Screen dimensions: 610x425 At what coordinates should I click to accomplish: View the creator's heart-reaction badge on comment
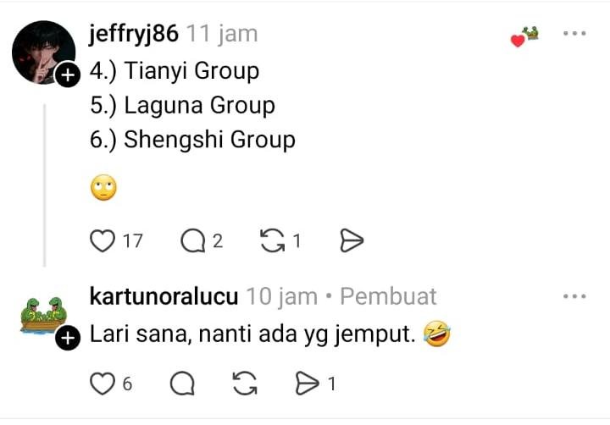click(x=524, y=37)
